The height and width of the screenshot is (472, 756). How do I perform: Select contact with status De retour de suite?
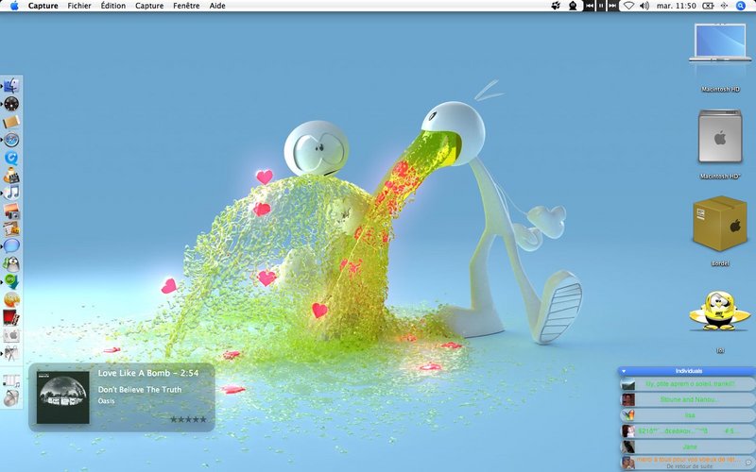pyautogui.click(x=687, y=463)
